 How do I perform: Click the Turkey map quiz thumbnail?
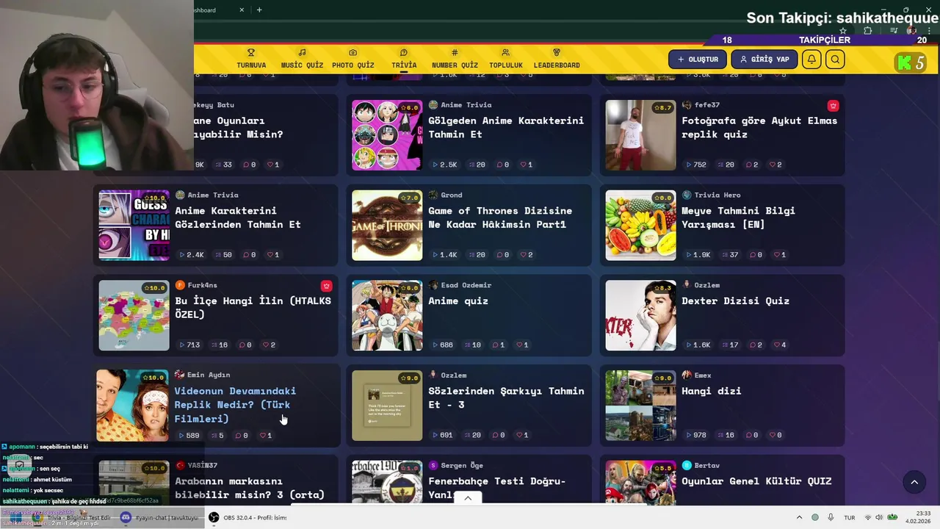point(134,315)
